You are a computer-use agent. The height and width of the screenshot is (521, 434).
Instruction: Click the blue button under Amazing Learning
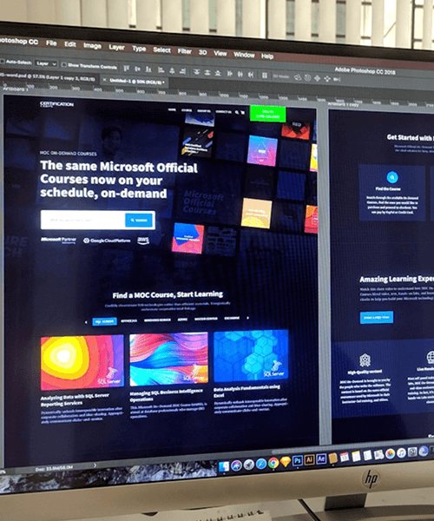pos(377,317)
